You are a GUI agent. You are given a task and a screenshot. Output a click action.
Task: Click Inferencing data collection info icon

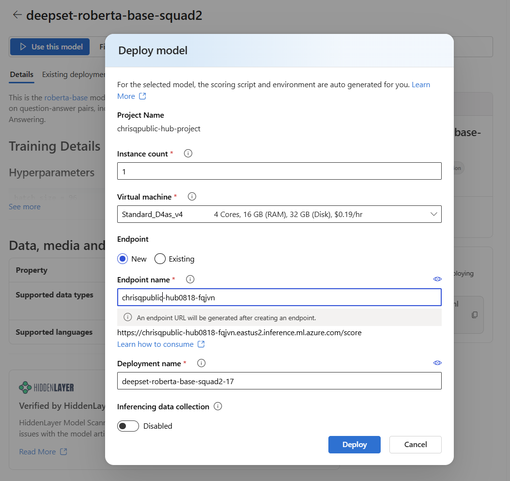[218, 406]
